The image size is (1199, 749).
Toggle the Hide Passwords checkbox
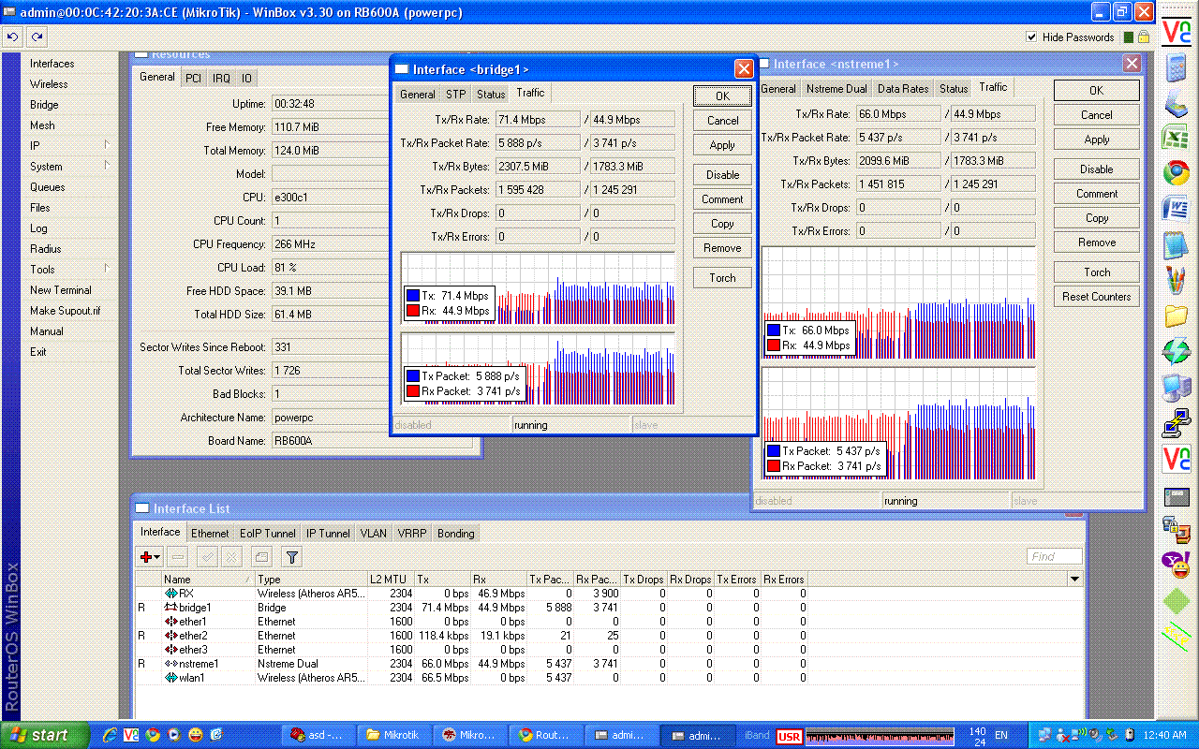point(1032,37)
